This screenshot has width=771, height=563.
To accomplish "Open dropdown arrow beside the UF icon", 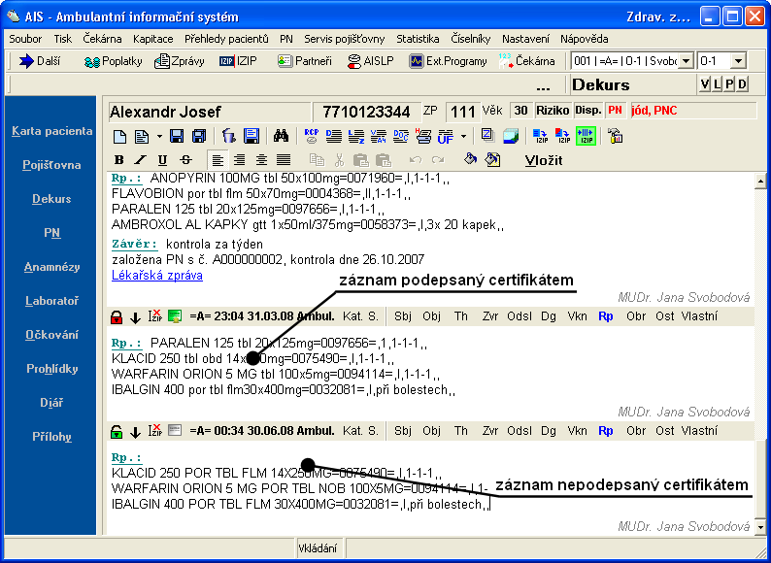I will click(x=463, y=137).
